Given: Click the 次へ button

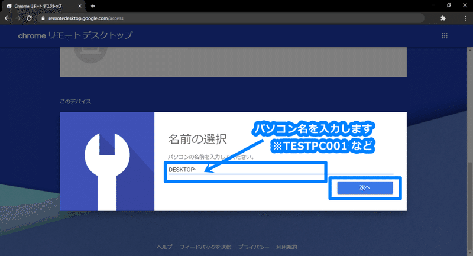Looking at the screenshot, I should [365, 187].
